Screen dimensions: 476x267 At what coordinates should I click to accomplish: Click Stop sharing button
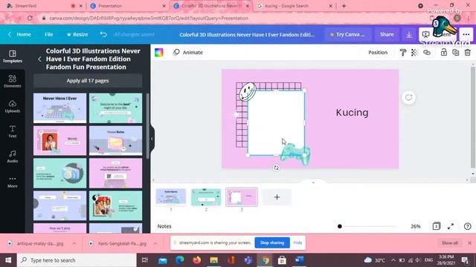point(272,243)
